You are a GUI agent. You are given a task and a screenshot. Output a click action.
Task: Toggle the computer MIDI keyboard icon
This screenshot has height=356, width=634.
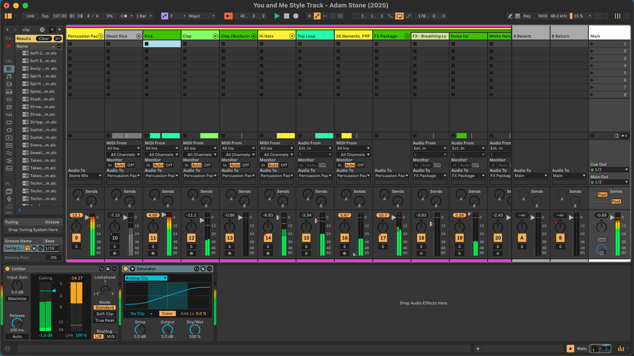518,16
